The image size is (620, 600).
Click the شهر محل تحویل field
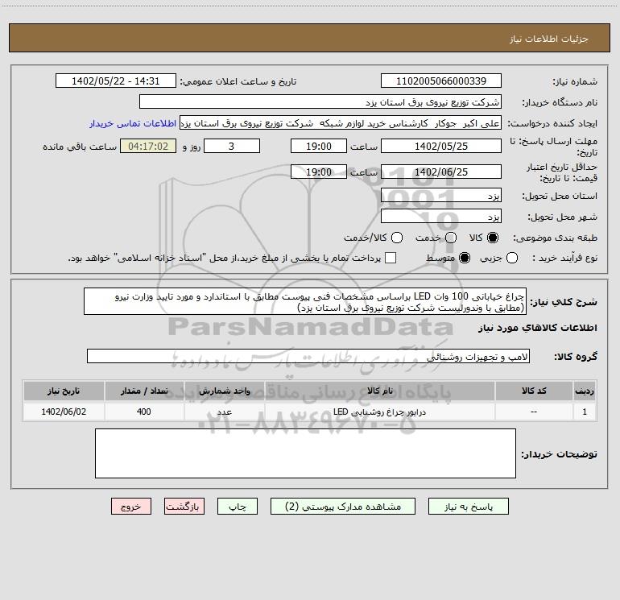pos(441,217)
